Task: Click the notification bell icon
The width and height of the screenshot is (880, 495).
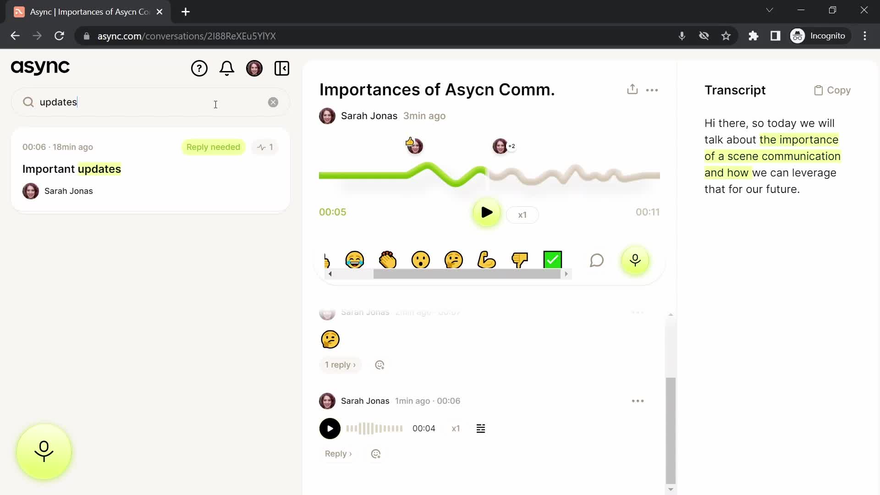Action: [x=227, y=68]
